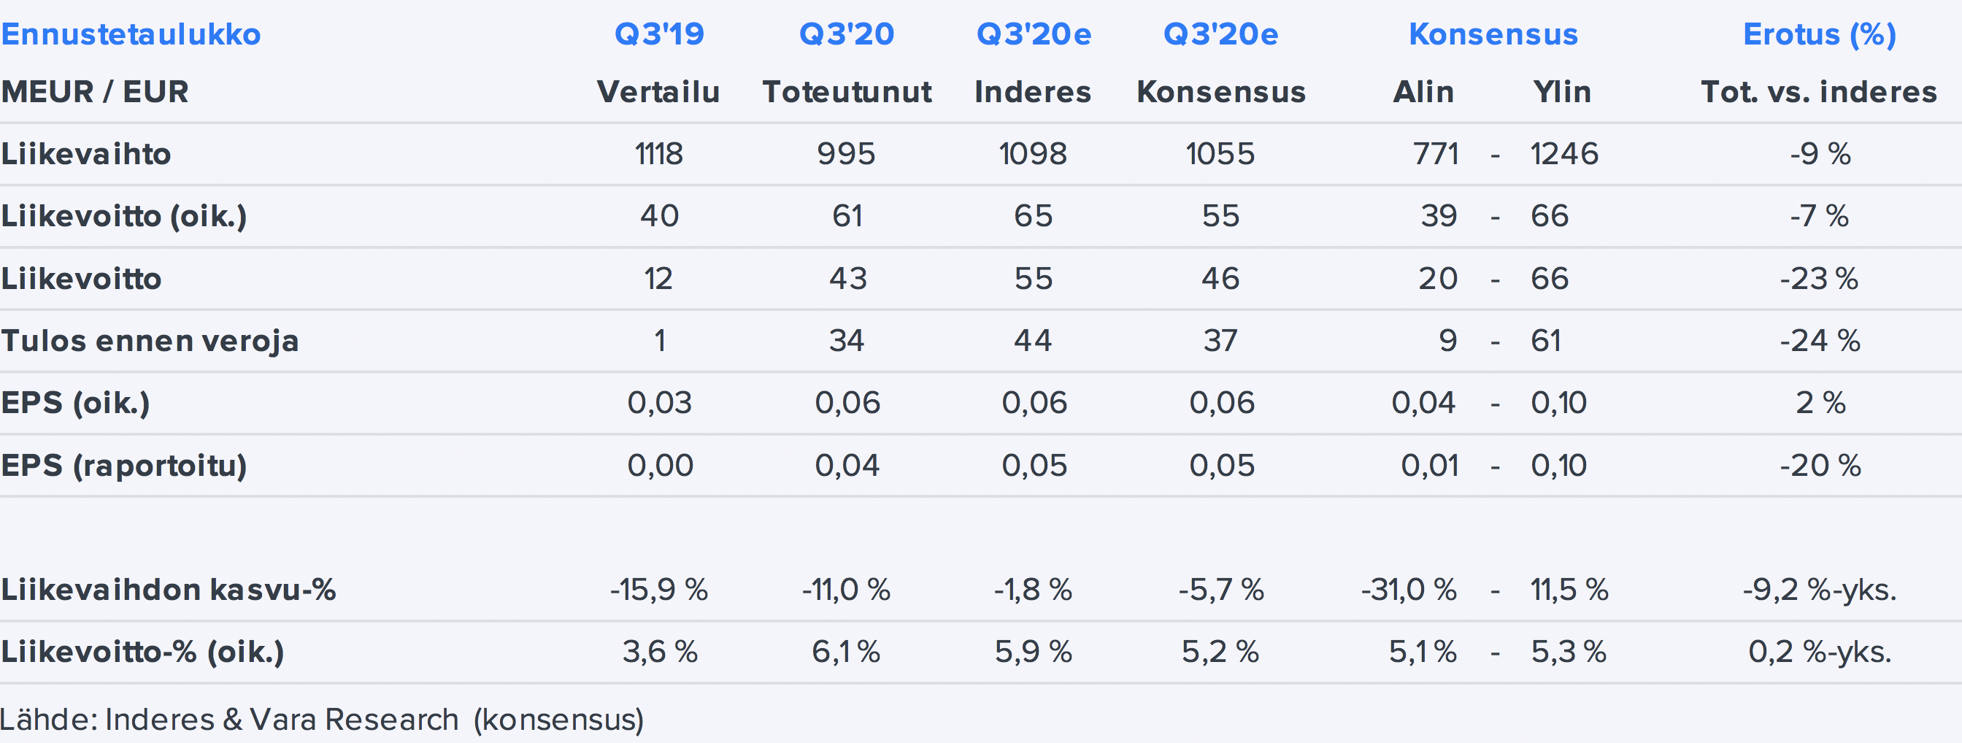Select the EPS (raportoitu) row label
1962x743 pixels.
[x=124, y=465]
